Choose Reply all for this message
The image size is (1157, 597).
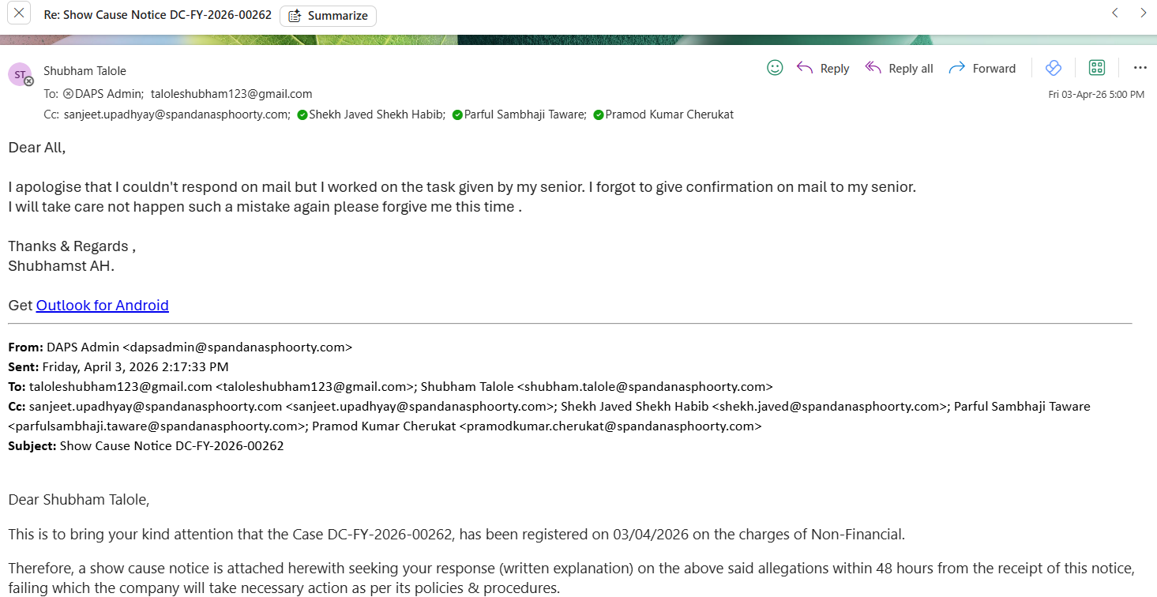(899, 69)
